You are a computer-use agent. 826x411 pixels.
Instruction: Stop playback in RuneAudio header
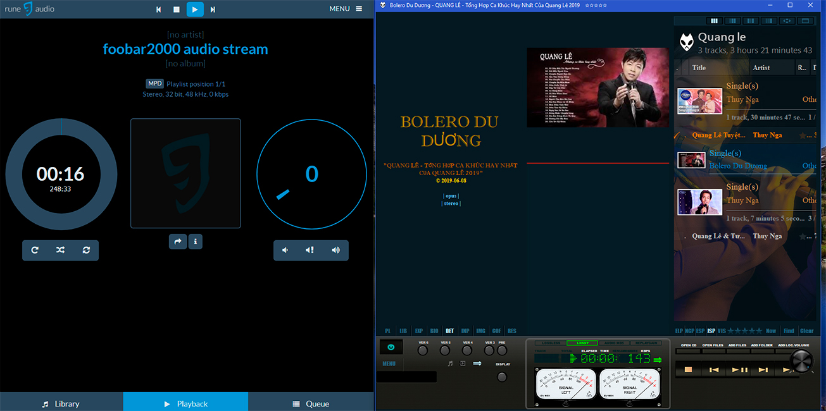(177, 9)
